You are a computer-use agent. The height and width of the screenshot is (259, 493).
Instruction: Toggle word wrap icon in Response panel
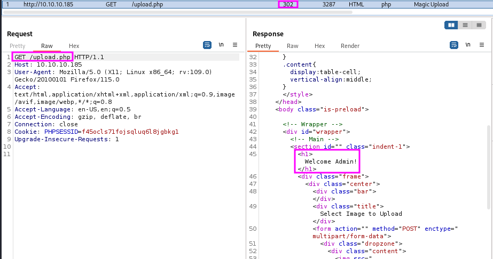(x=454, y=45)
